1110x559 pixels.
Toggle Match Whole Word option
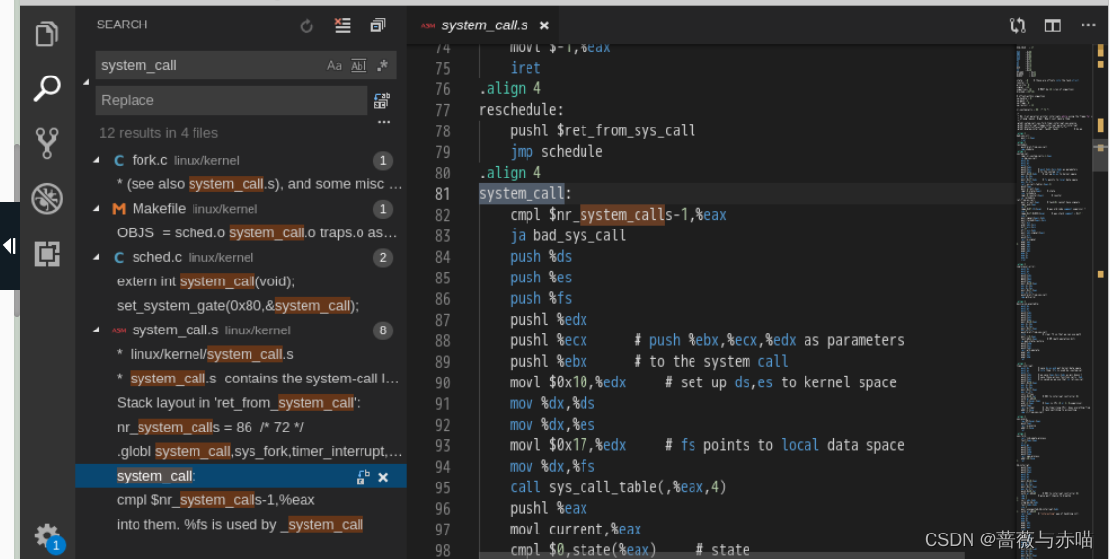click(x=359, y=66)
